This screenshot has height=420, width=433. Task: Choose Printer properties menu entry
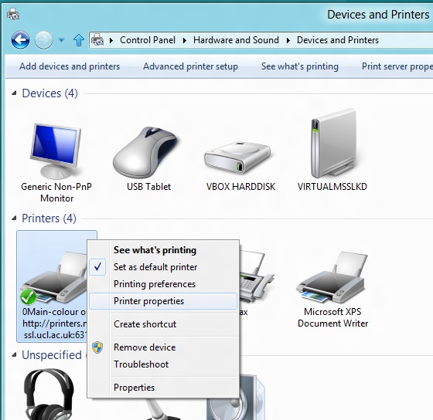[x=163, y=301]
